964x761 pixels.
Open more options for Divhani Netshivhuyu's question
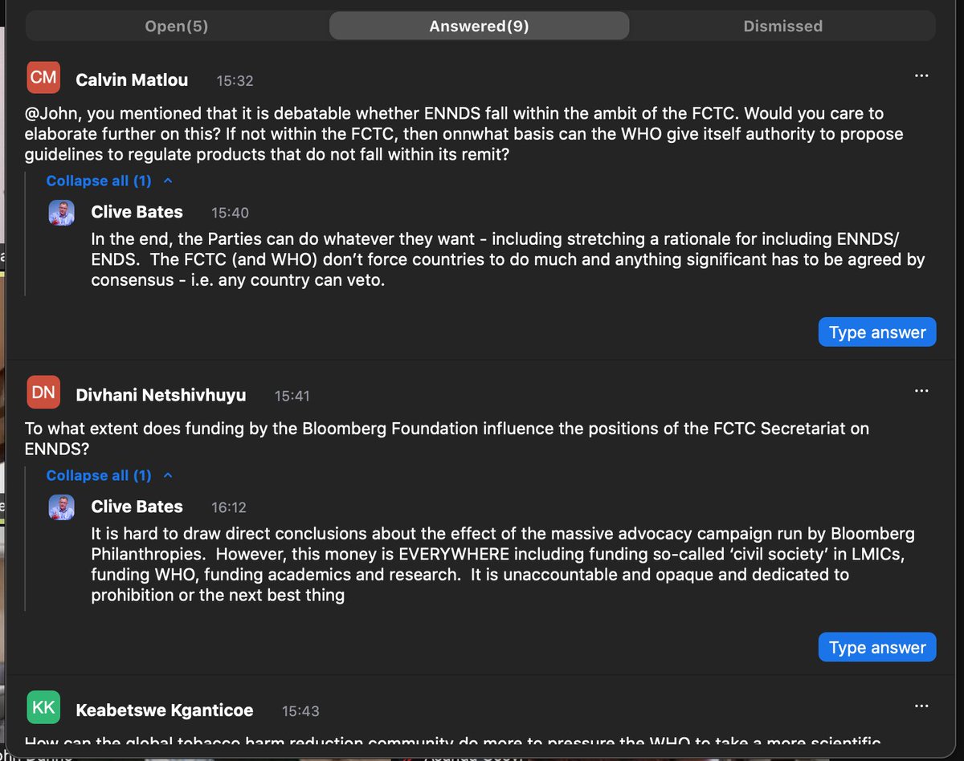921,391
